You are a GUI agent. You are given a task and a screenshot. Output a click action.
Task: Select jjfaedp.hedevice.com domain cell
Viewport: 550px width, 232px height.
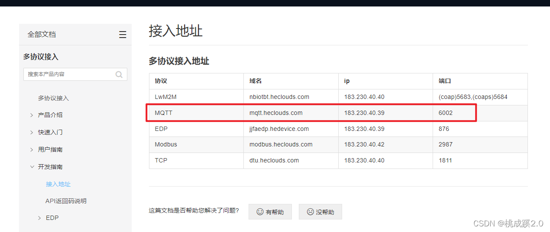(291, 129)
